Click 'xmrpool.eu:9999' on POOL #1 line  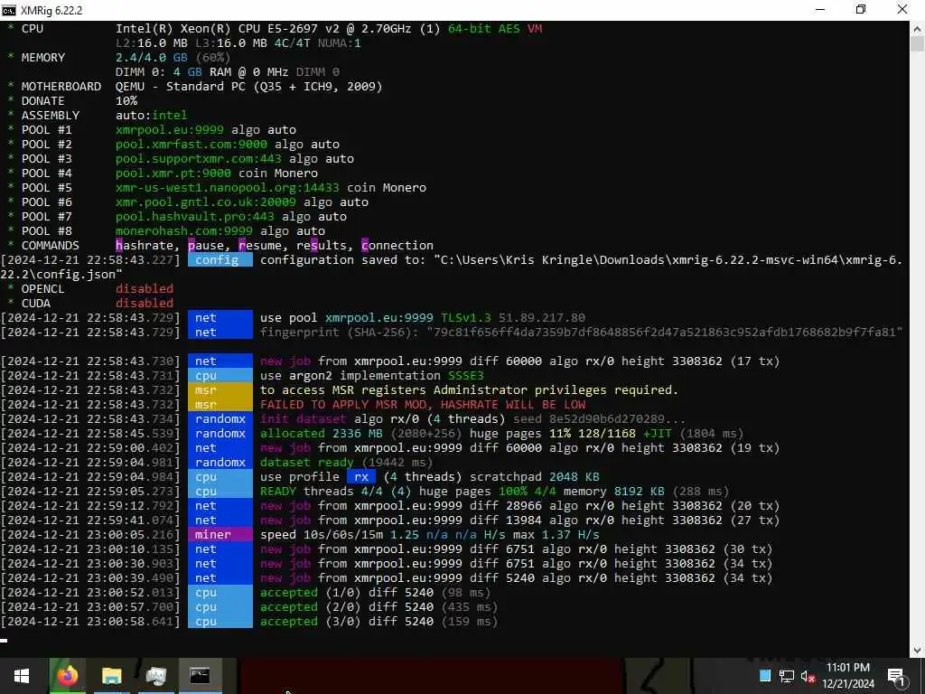[x=170, y=130]
